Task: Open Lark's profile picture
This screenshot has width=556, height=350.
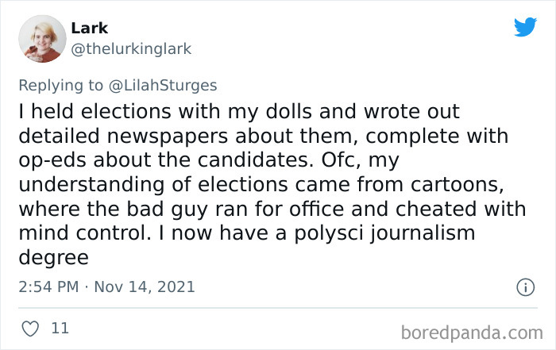Action: coord(41,39)
